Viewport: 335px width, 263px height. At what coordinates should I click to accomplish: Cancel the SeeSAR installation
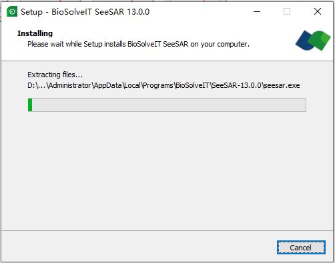coord(301,248)
